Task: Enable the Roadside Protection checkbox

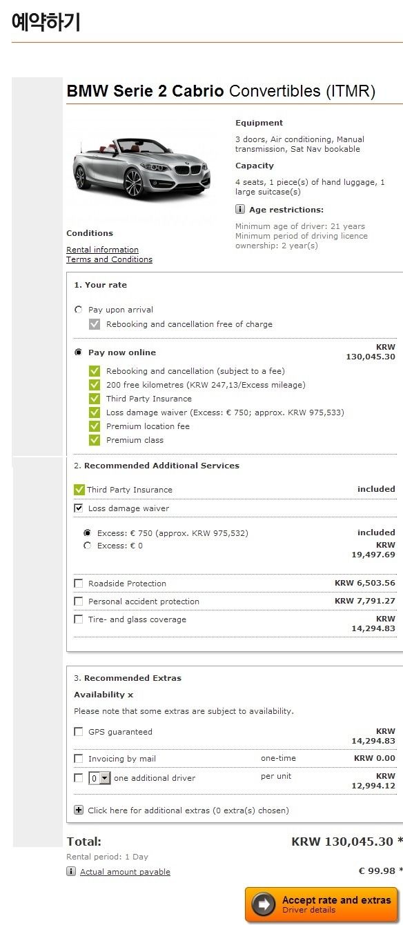Action: [79, 584]
